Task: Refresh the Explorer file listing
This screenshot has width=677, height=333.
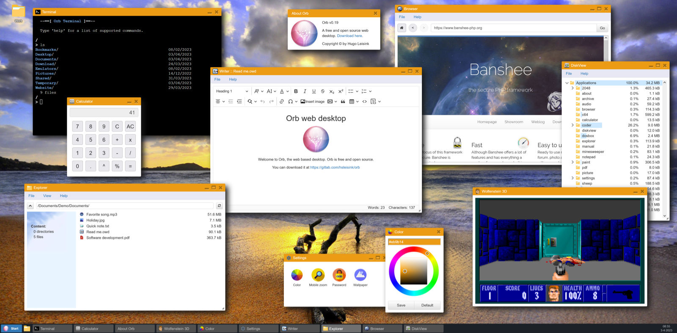Action: click(x=219, y=206)
